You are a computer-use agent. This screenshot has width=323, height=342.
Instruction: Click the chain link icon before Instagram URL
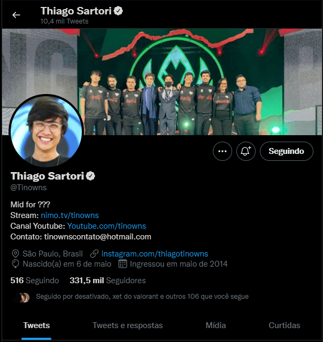[95, 254]
